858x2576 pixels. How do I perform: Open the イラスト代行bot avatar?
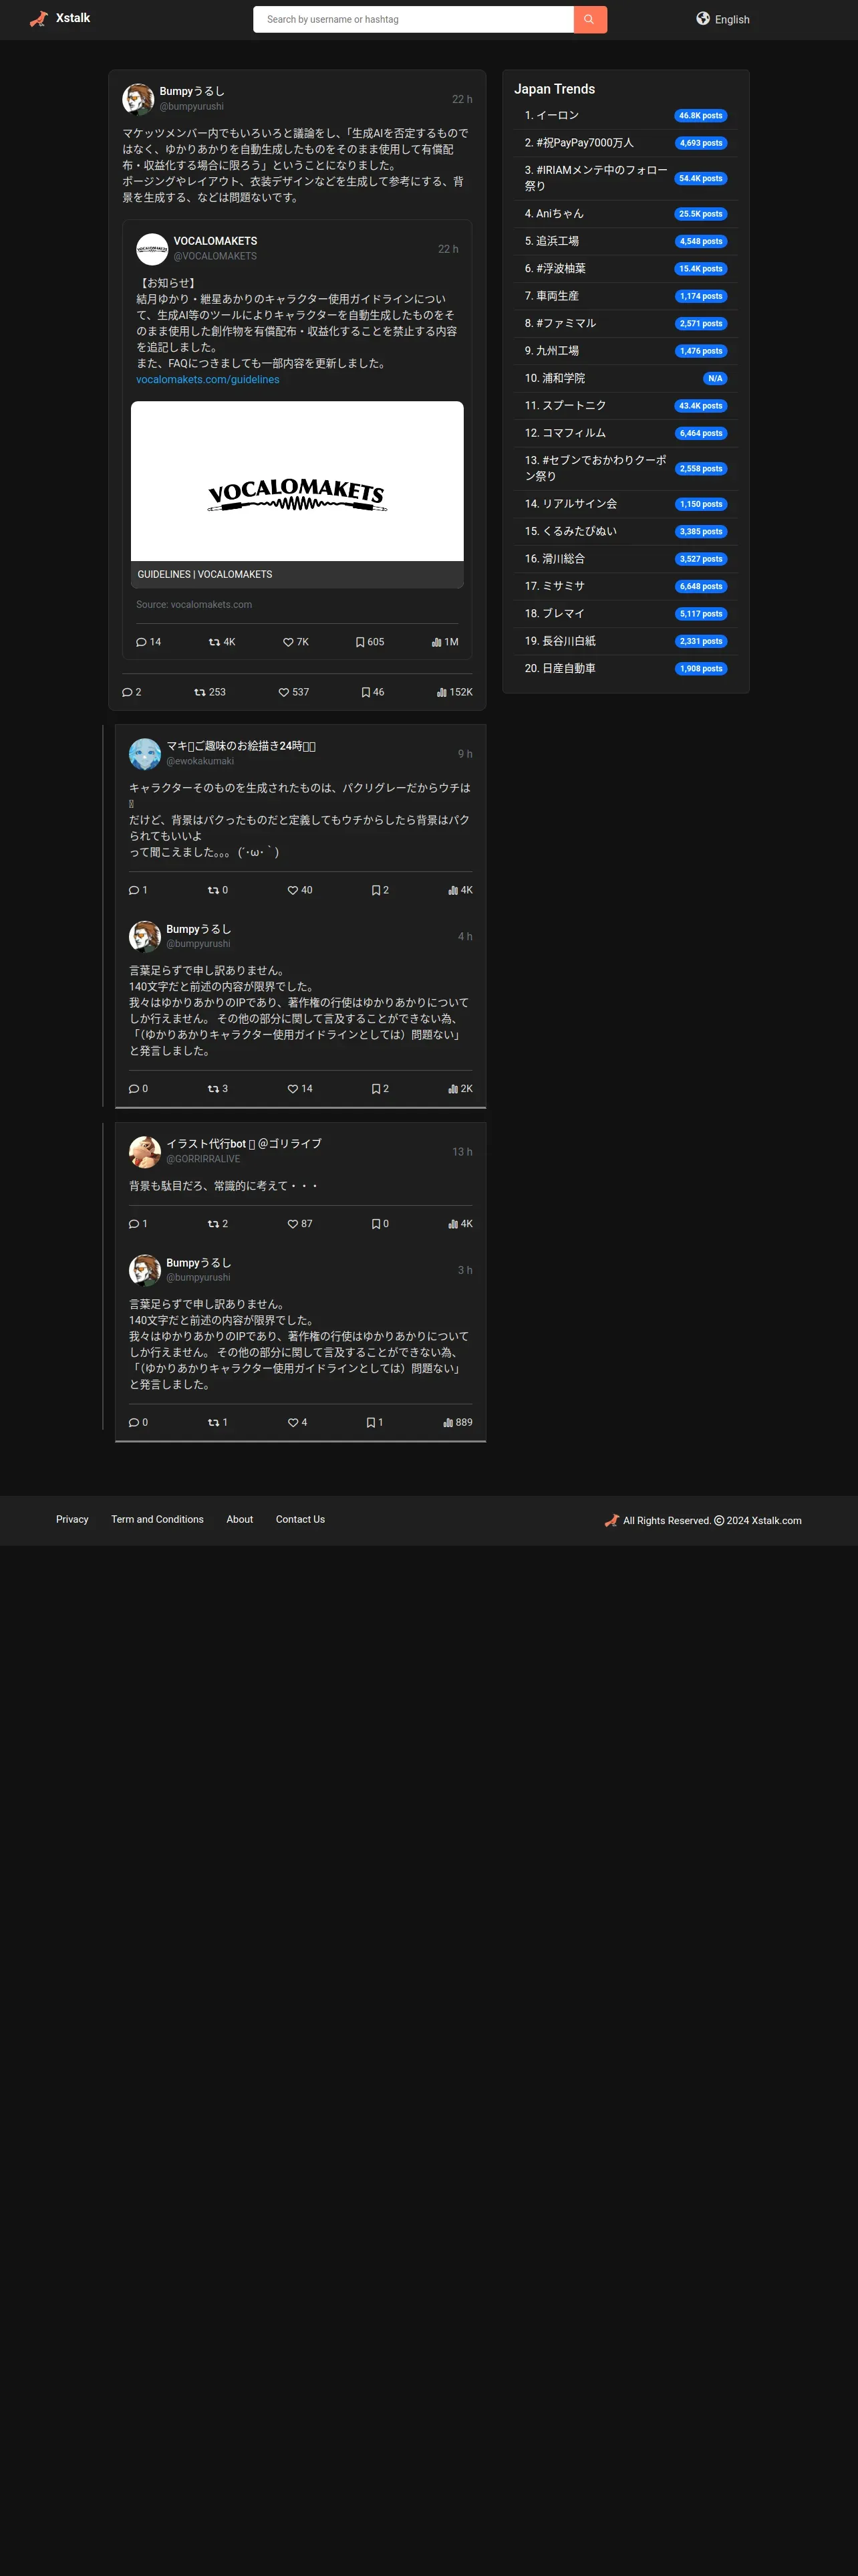click(145, 1152)
